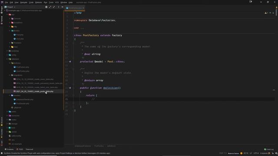This screenshot has width=278, height=156.
Task: Click the create_posts_table migration file icon
Action: [x=14, y=91]
